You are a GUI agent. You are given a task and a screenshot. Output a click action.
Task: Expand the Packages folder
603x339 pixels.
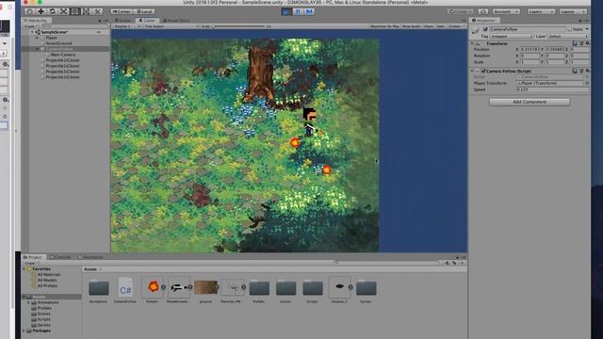(x=24, y=331)
